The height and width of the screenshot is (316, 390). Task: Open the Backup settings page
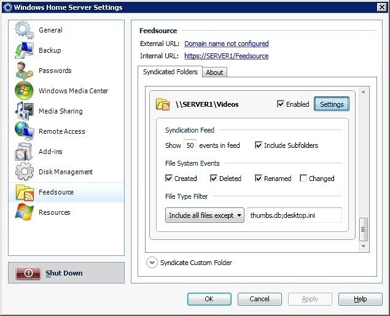click(x=50, y=50)
